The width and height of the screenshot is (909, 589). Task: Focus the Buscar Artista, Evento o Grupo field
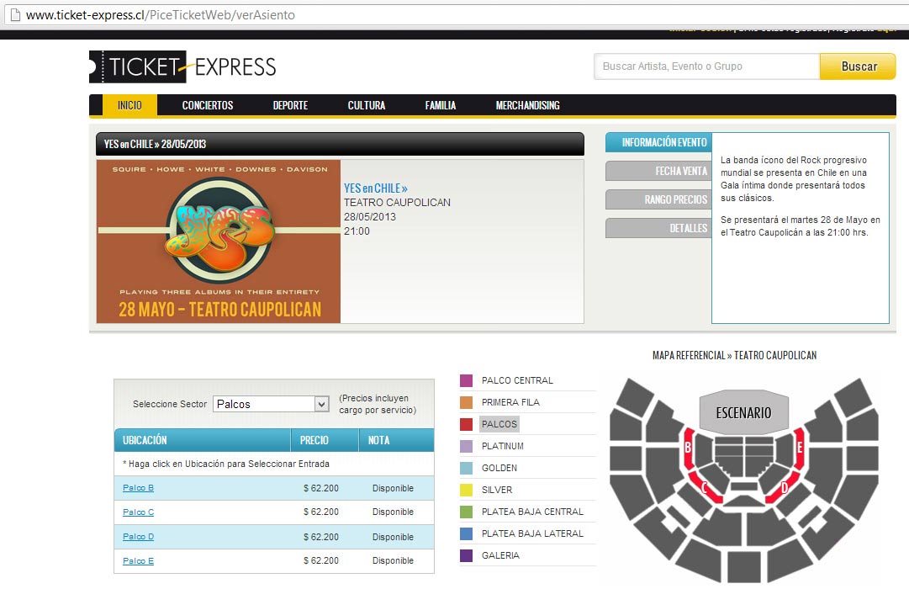coord(706,66)
